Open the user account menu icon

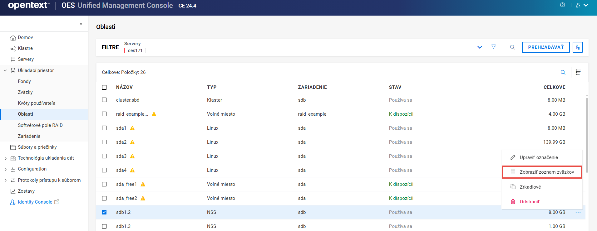tap(581, 5)
